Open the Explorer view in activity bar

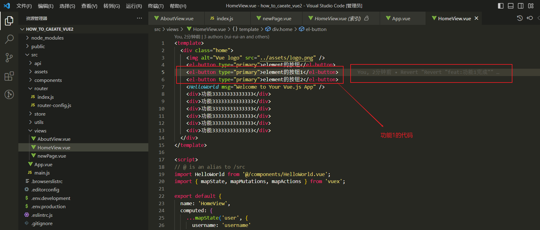(x=9, y=21)
